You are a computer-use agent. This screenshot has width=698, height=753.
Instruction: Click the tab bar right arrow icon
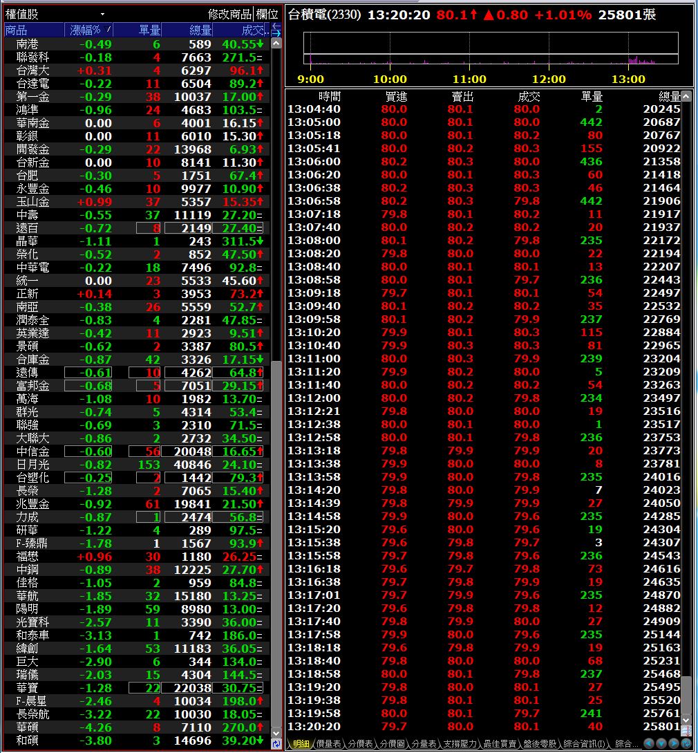(x=674, y=743)
